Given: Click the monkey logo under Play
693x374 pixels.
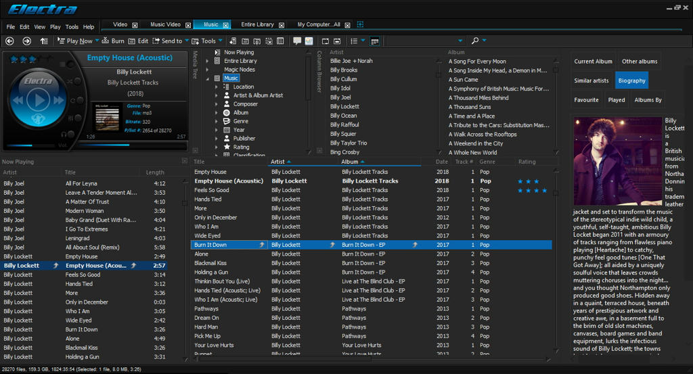Looking at the screenshot, I should (x=38, y=118).
